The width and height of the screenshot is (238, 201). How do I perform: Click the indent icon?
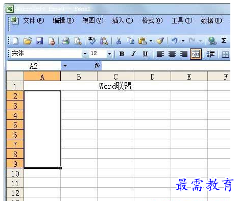point(210,54)
